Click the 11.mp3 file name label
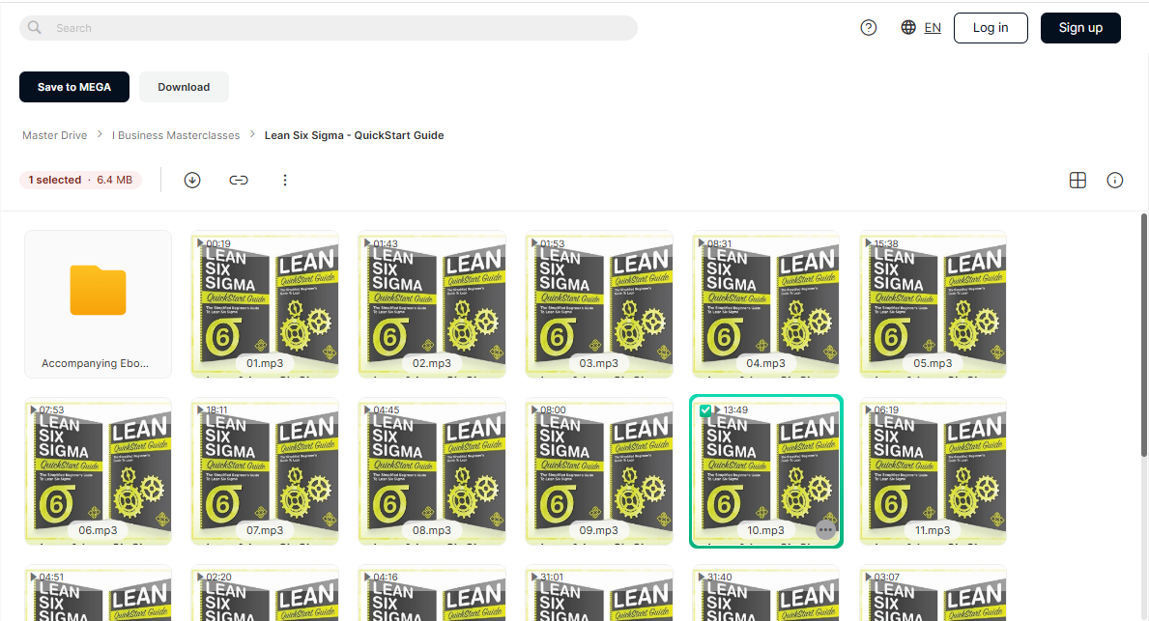Screen dimensions: 1149x621 tap(933, 530)
